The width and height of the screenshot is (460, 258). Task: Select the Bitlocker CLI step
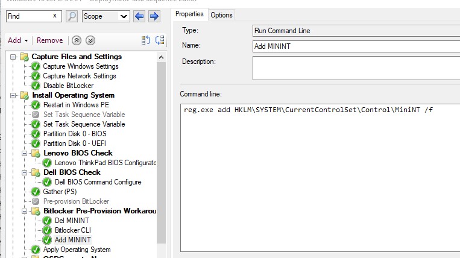pyautogui.click(x=72, y=230)
